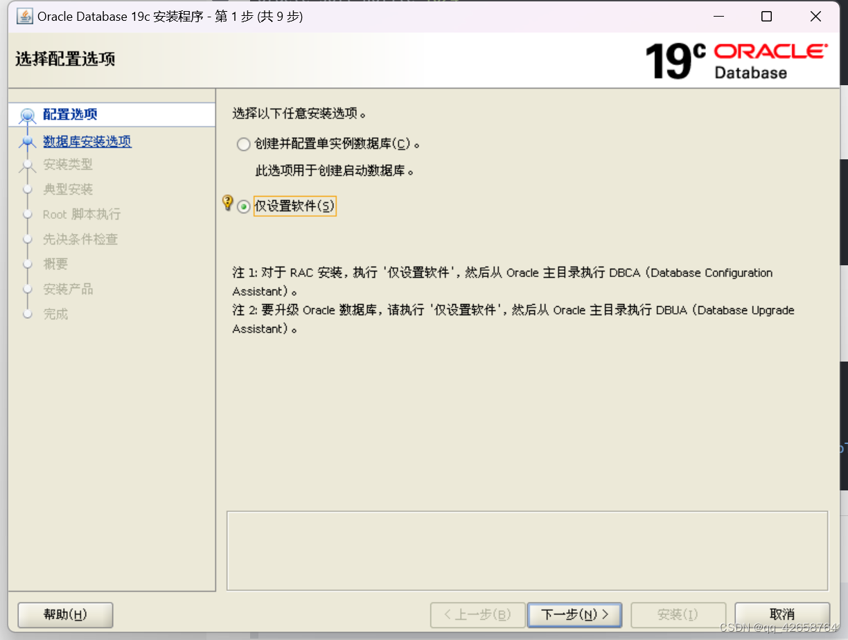Click the '安装(I)' button
The height and width of the screenshot is (640, 848).
pos(678,614)
